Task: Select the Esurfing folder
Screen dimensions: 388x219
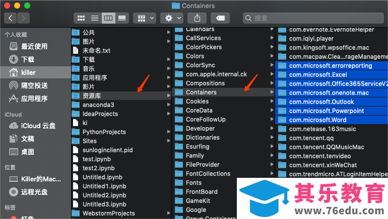Action: (224, 147)
